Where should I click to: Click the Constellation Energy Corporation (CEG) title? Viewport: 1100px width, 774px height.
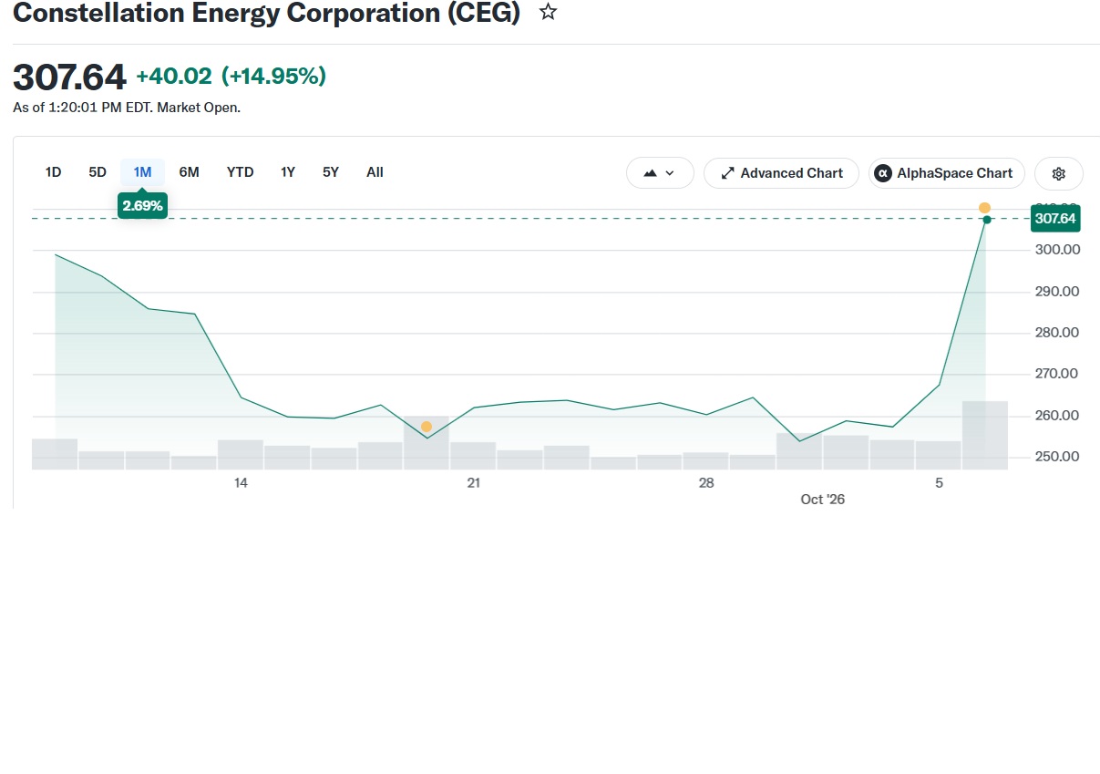coord(266,13)
